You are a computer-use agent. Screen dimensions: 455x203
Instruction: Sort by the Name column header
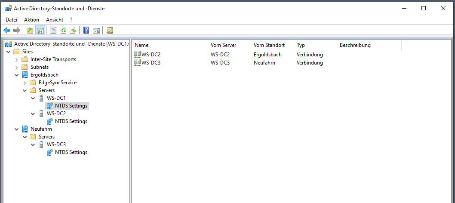click(170, 45)
